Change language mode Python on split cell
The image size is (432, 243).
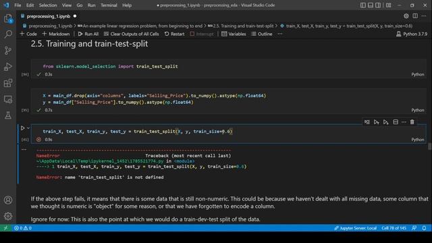[418, 140]
